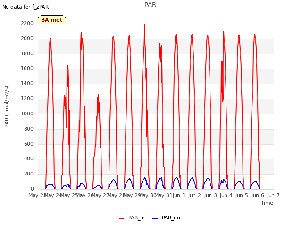Click the PAR chart title
This screenshot has width=302, height=227.
[150, 4]
